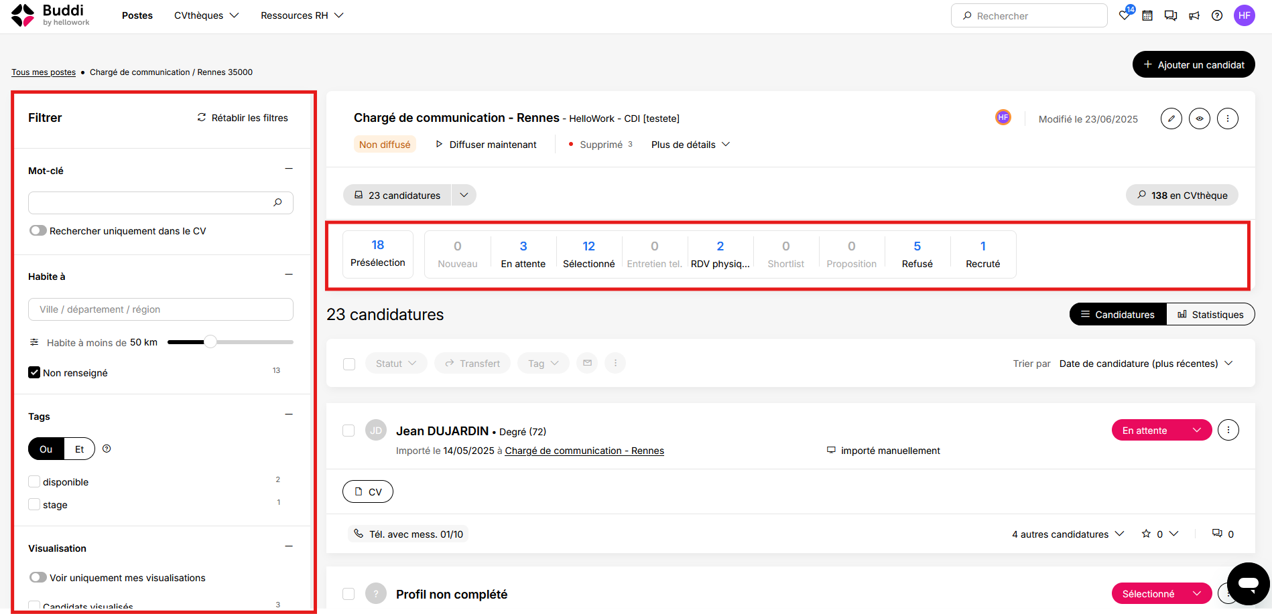Screen dimensions: 1272x614
Task: Open the calendar icon in header
Action: tap(1147, 15)
